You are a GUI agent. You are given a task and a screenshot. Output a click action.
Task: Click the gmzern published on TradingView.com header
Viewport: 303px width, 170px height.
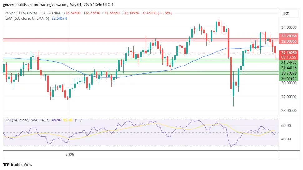click(58, 4)
